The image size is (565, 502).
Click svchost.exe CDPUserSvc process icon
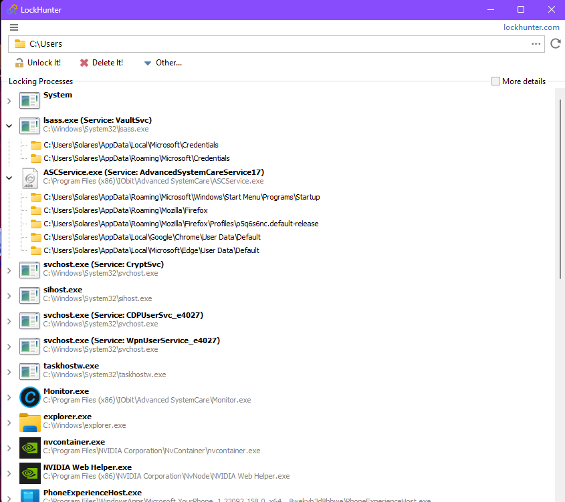point(29,321)
